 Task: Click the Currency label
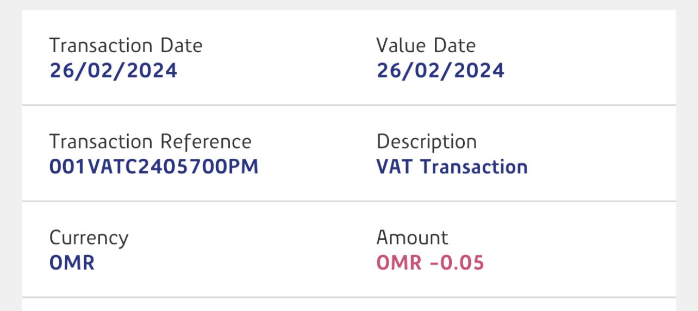[x=89, y=238]
